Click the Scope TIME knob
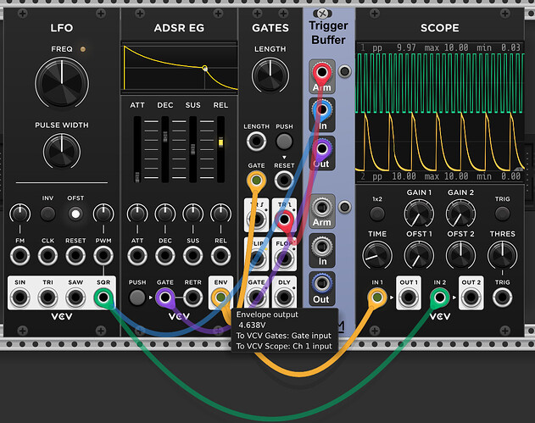Viewport: 535px width, 423px height. pos(377,255)
